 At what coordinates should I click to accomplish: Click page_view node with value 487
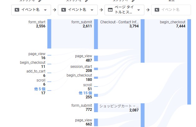(x=96, y=59)
